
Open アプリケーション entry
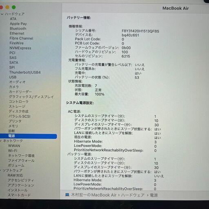tap(21, 185)
